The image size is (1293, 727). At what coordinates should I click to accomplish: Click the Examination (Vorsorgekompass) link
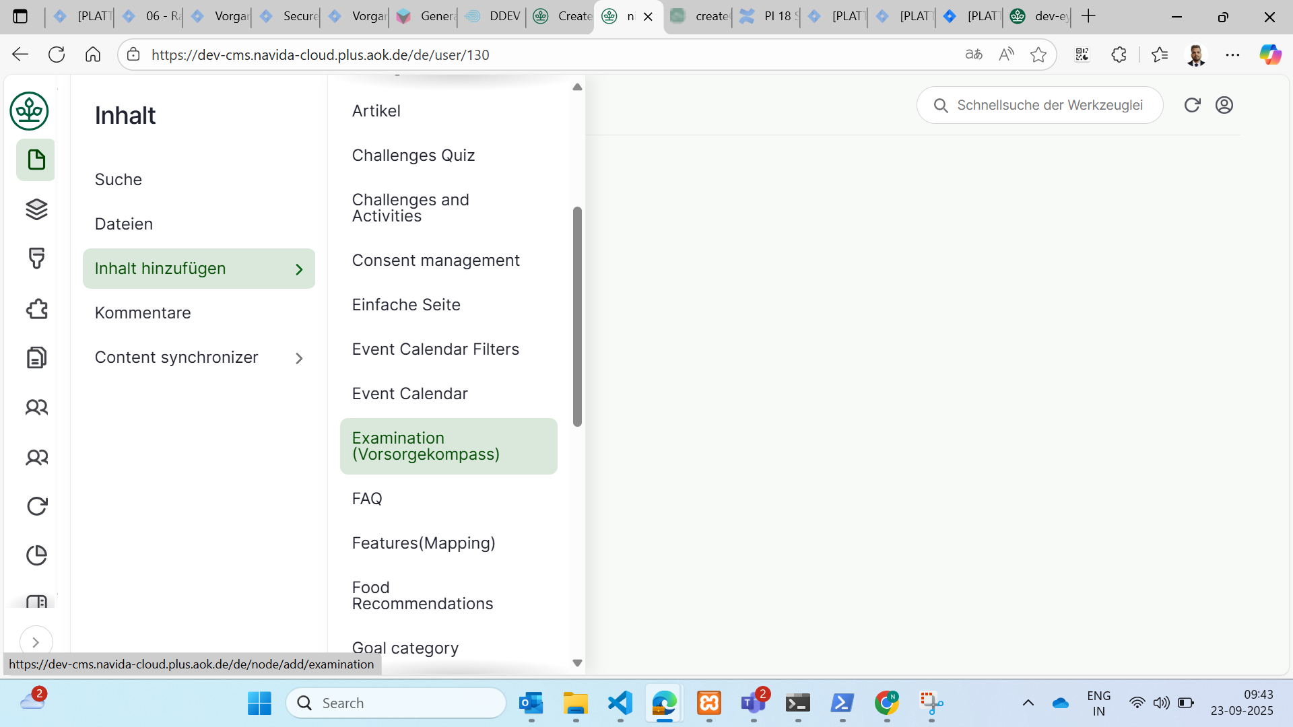click(426, 446)
